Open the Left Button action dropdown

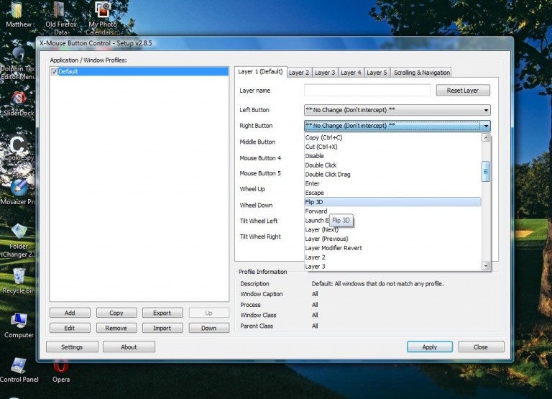click(397, 110)
